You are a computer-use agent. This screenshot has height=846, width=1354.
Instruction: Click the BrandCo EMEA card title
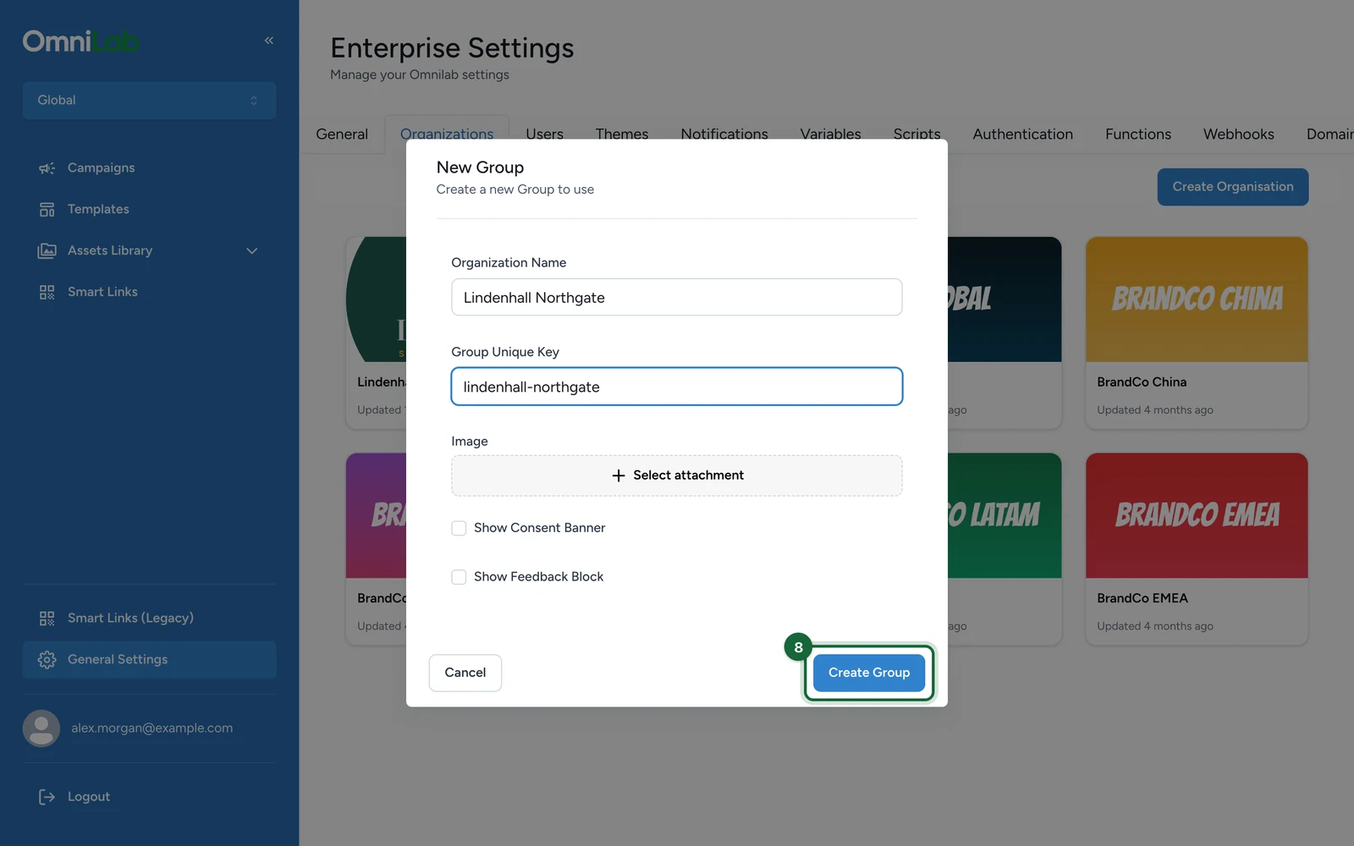[1142, 598]
